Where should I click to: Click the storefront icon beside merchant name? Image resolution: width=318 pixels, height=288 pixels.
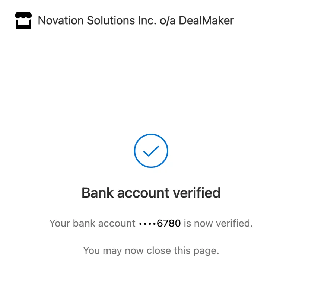point(23,20)
